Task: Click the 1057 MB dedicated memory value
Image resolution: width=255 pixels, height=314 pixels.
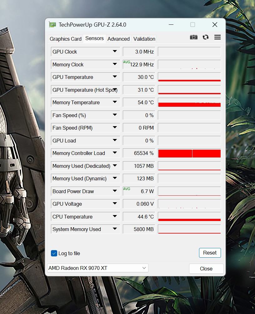Action: pyautogui.click(x=139, y=166)
